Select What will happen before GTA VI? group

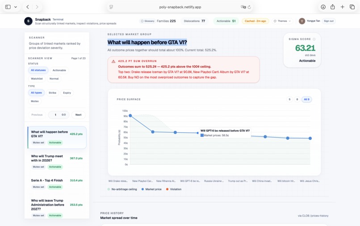(57, 138)
